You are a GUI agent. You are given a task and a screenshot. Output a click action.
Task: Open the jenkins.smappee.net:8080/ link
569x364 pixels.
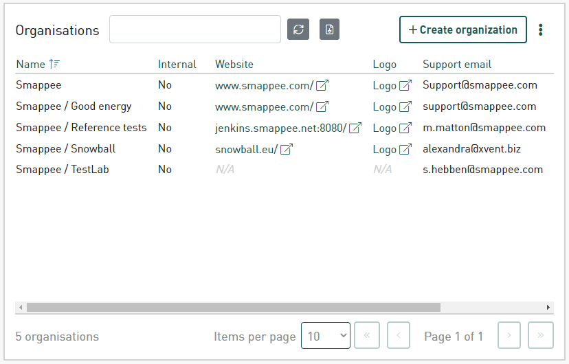(281, 128)
